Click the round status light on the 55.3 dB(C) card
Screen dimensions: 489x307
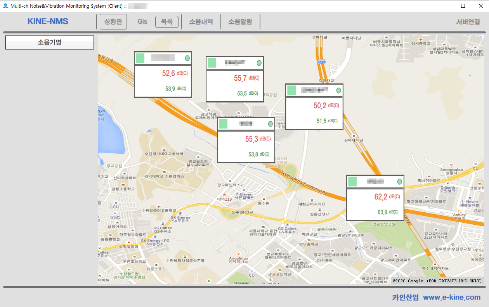pos(271,124)
